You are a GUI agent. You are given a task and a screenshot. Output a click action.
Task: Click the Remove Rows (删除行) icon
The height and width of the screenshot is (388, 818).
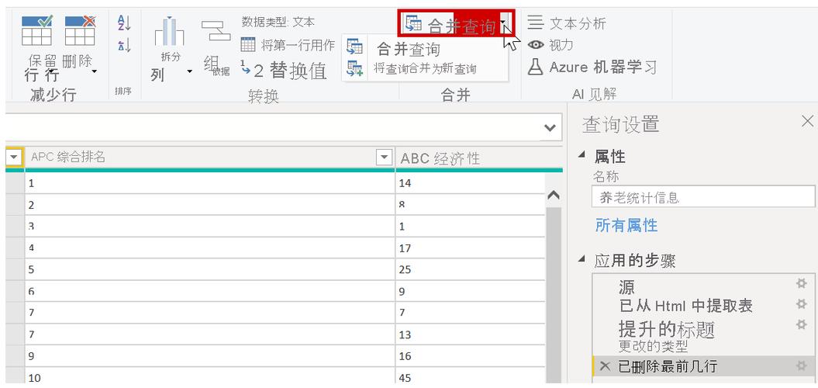(80, 31)
